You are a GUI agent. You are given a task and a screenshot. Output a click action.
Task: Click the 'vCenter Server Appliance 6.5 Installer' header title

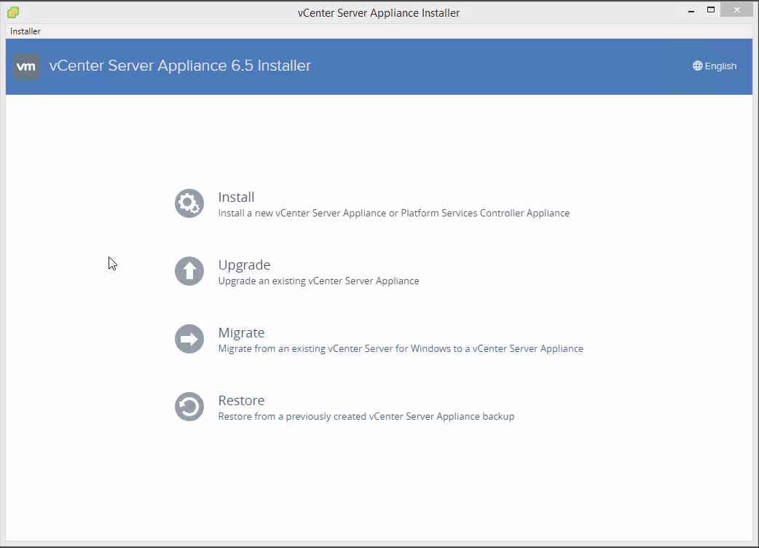180,66
